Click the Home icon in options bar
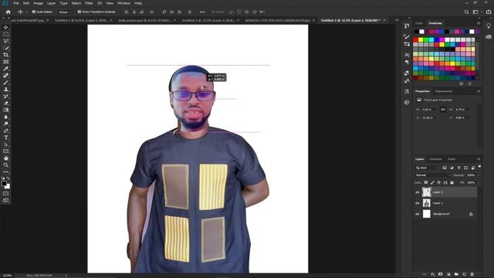The image size is (494, 278). pos(8,12)
